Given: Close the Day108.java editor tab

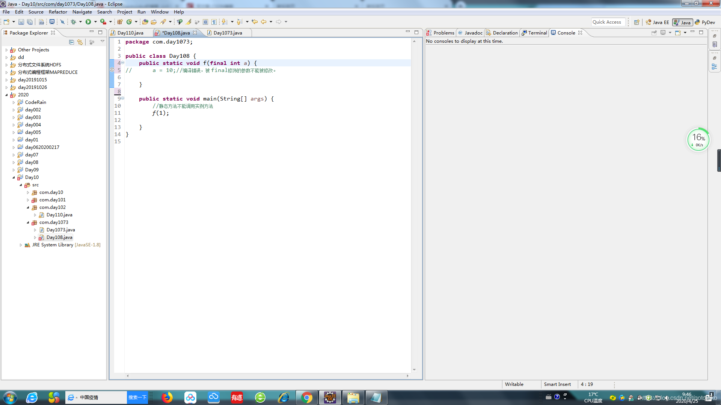Looking at the screenshot, I should (195, 33).
